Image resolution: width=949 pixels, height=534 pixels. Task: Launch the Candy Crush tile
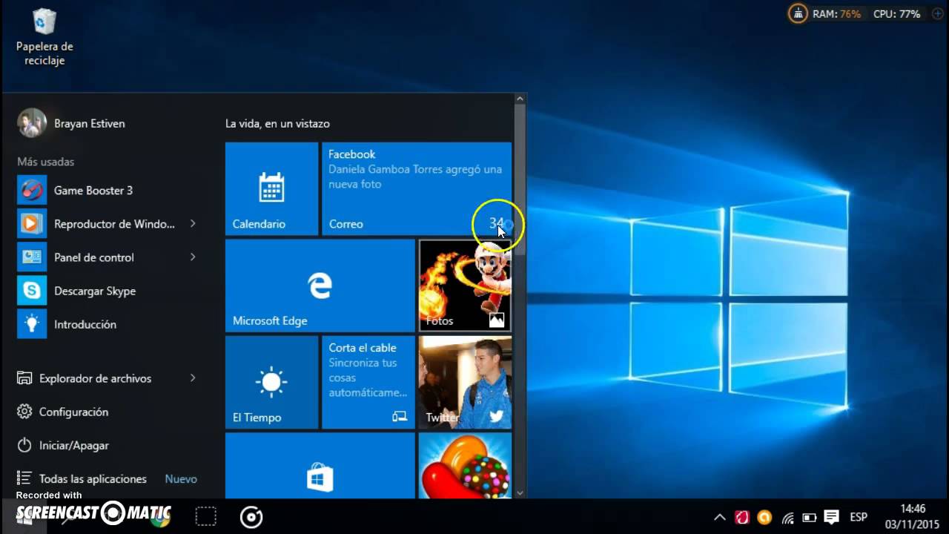tap(465, 466)
